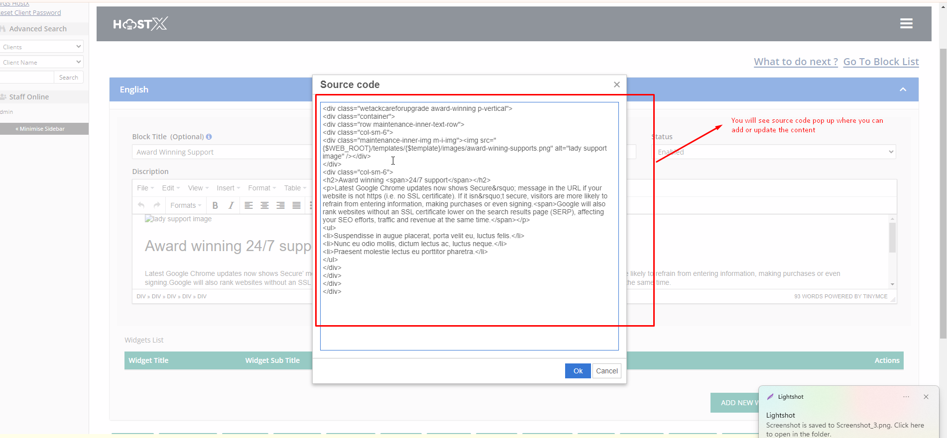Click Block Title info icon
This screenshot has height=438, width=947.
(x=209, y=137)
